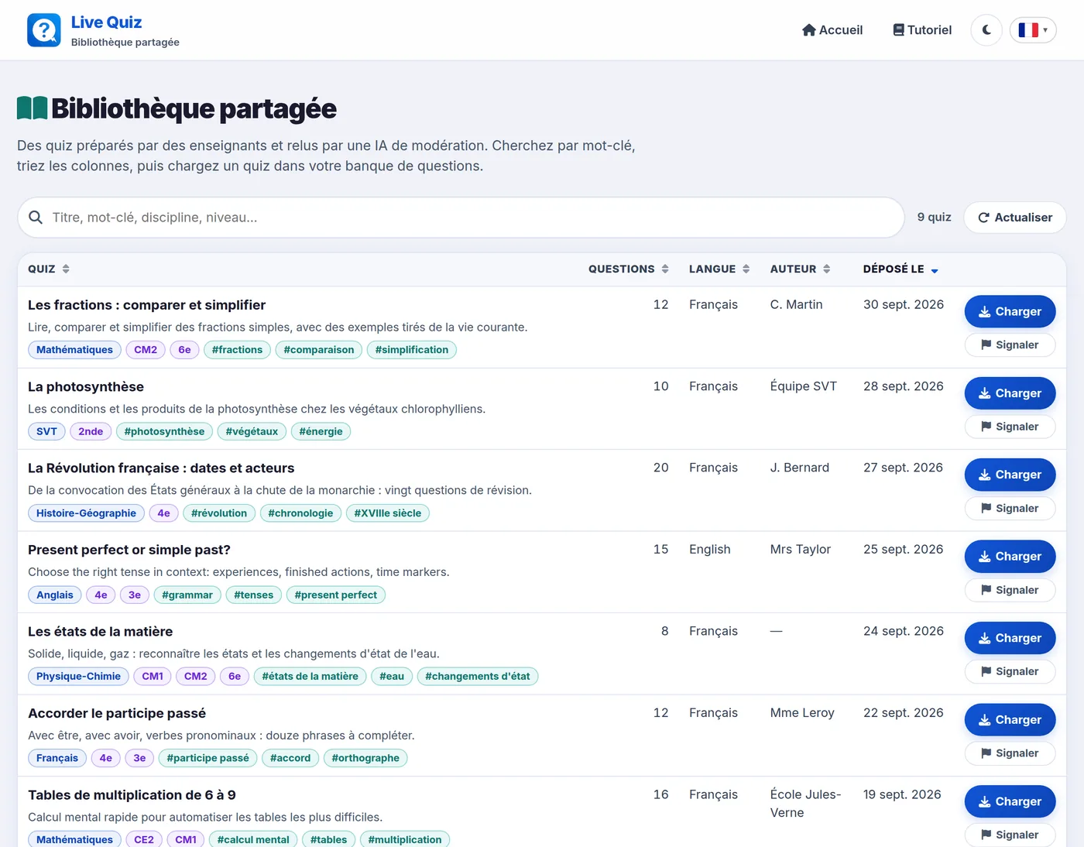Report the Les fractions quiz via Signaler

(1010, 345)
